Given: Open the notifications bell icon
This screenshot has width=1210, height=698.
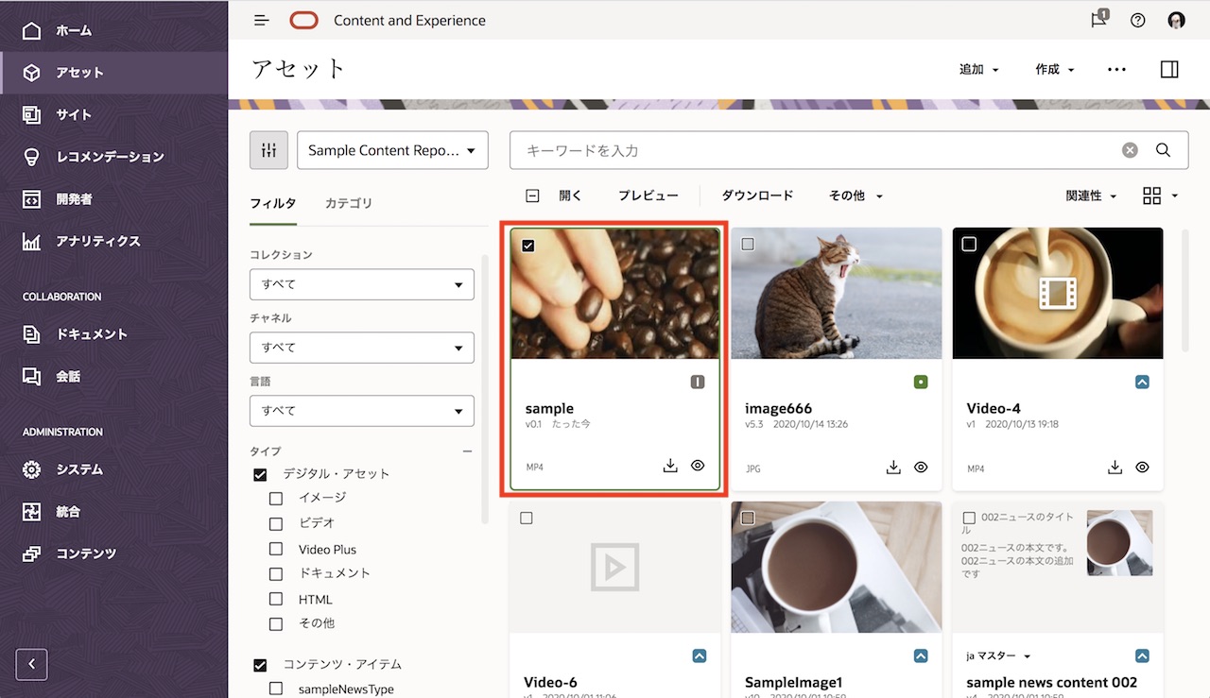Looking at the screenshot, I should coord(1098,19).
